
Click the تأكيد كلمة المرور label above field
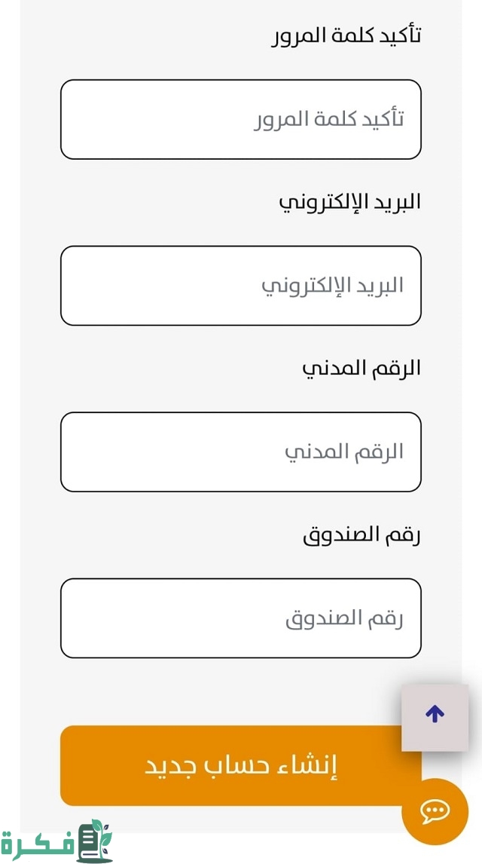346,35
